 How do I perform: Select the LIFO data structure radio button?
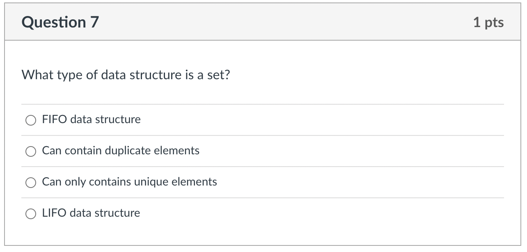(x=30, y=213)
